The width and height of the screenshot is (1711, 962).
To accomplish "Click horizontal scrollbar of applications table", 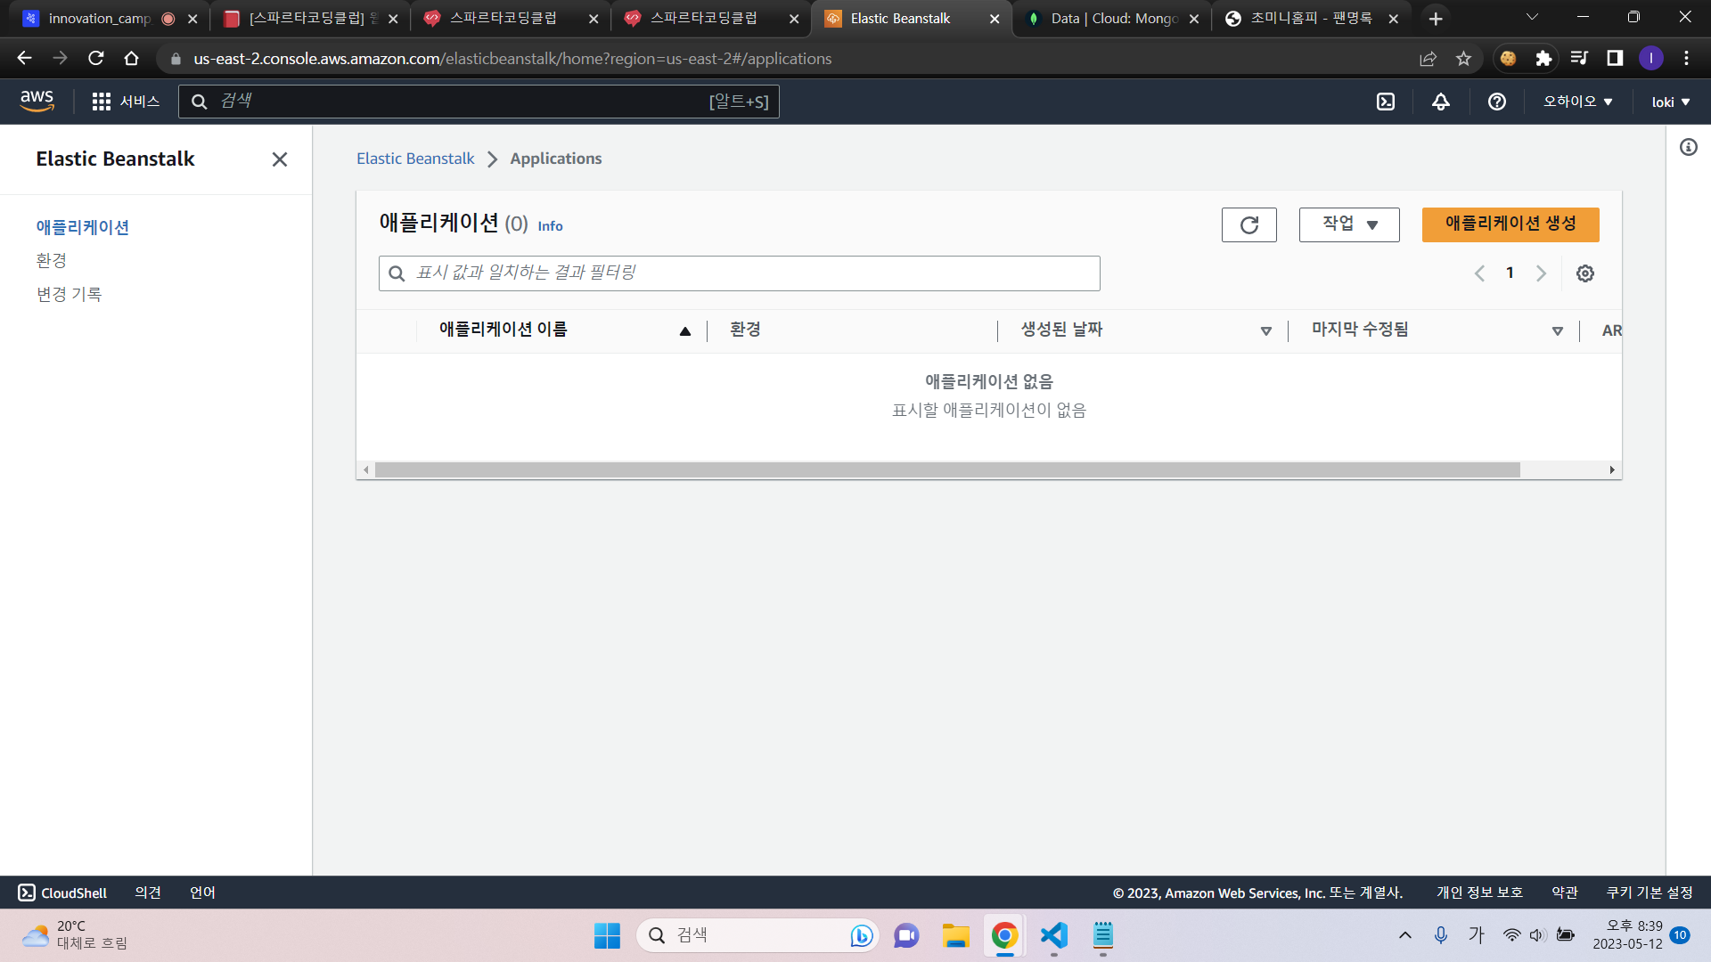I will 947,469.
